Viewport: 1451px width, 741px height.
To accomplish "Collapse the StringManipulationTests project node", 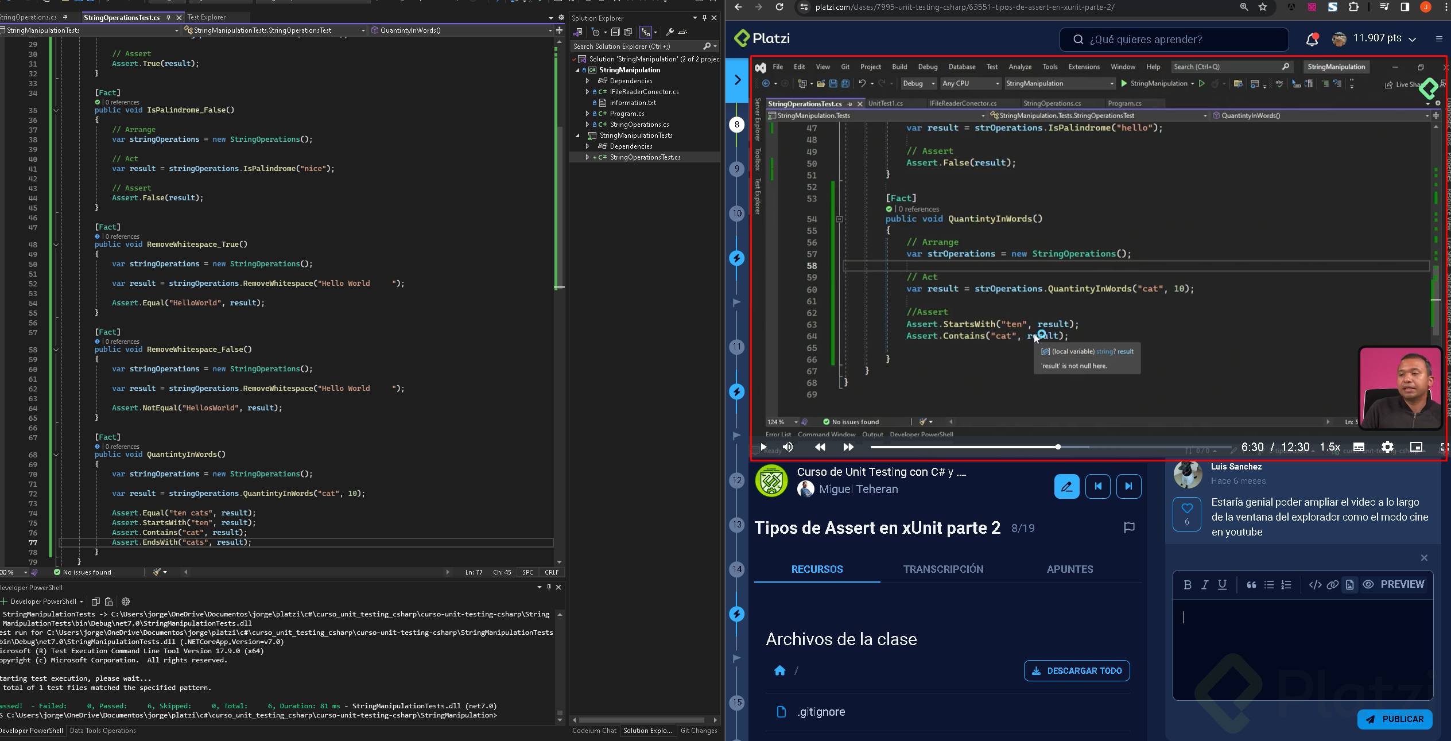I will click(x=578, y=135).
